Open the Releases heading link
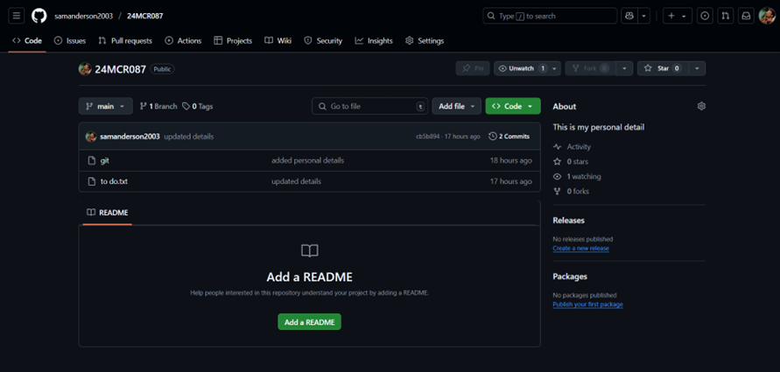This screenshot has height=372, width=780. [x=568, y=221]
